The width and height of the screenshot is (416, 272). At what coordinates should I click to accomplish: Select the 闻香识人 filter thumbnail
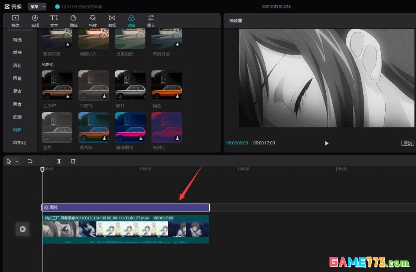pos(94,39)
